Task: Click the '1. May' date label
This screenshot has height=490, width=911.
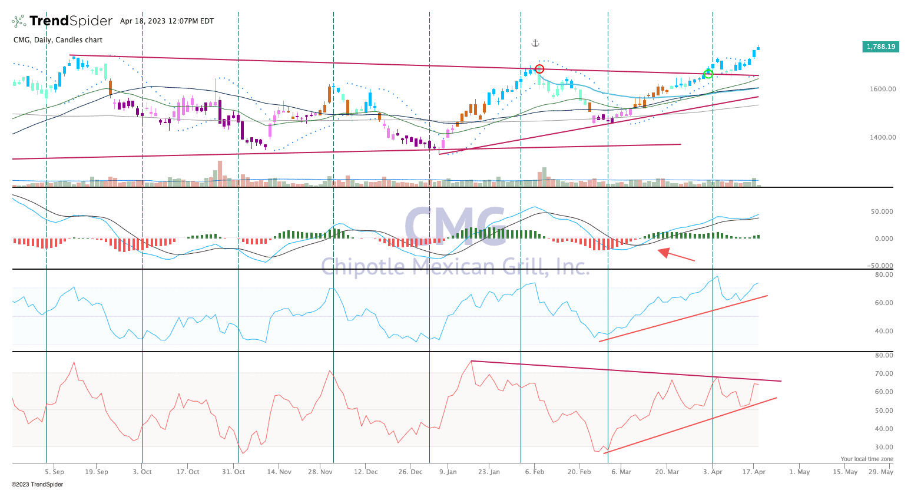Action: (800, 472)
